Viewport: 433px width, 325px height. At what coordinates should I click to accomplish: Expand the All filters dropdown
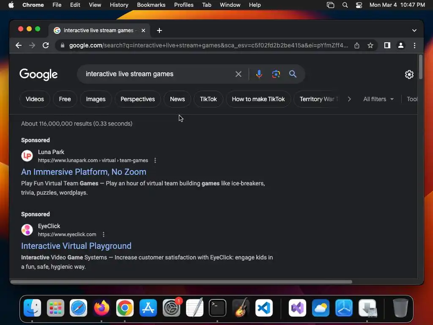[x=378, y=99]
